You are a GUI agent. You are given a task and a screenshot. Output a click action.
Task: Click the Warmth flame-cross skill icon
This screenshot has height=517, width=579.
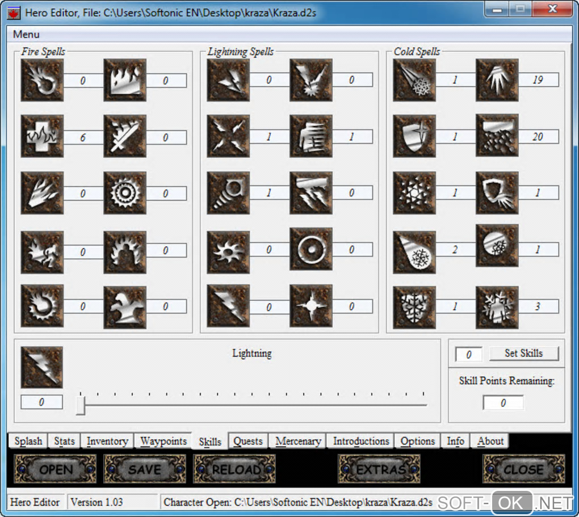42,136
